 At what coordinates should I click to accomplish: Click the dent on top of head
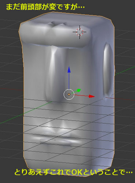tap(58, 24)
